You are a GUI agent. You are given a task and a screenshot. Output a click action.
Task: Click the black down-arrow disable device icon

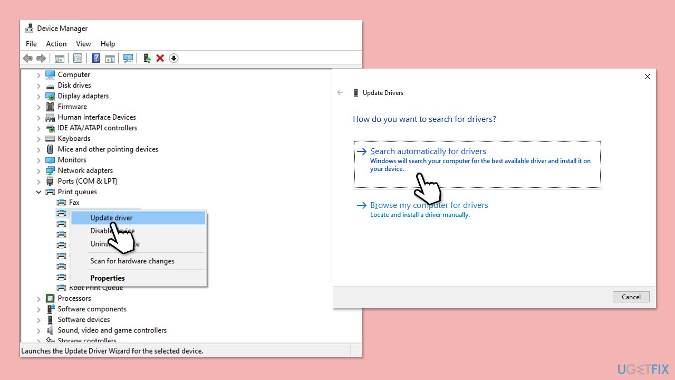click(x=174, y=58)
